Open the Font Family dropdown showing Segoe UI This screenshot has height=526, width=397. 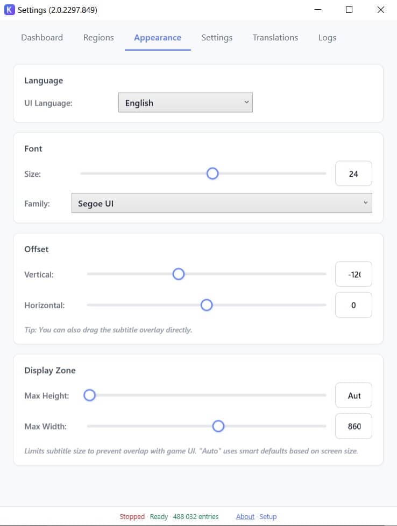pos(221,204)
